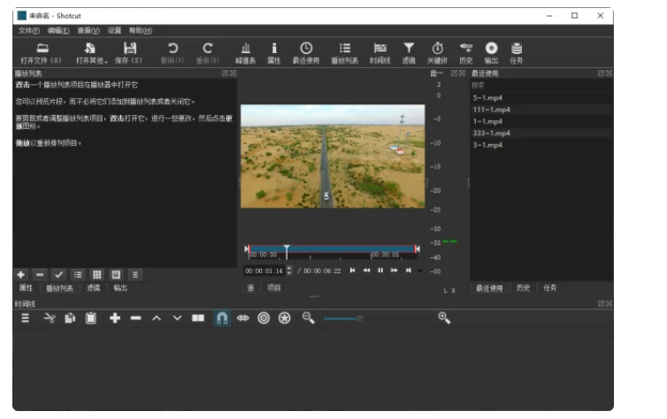This screenshot has height=419, width=667.
Task: Toggle scrub while dragging eye icon
Action: 242,318
